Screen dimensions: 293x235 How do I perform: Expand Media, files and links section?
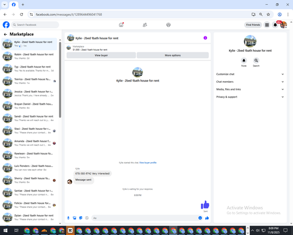tap(250, 89)
